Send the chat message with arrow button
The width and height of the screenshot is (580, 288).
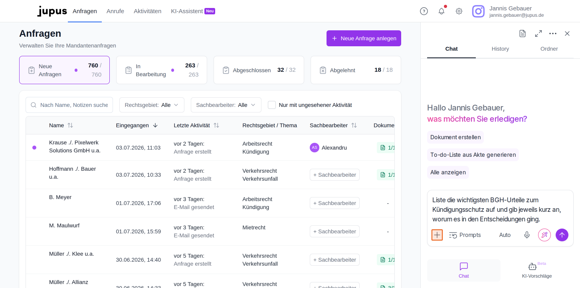tap(562, 235)
